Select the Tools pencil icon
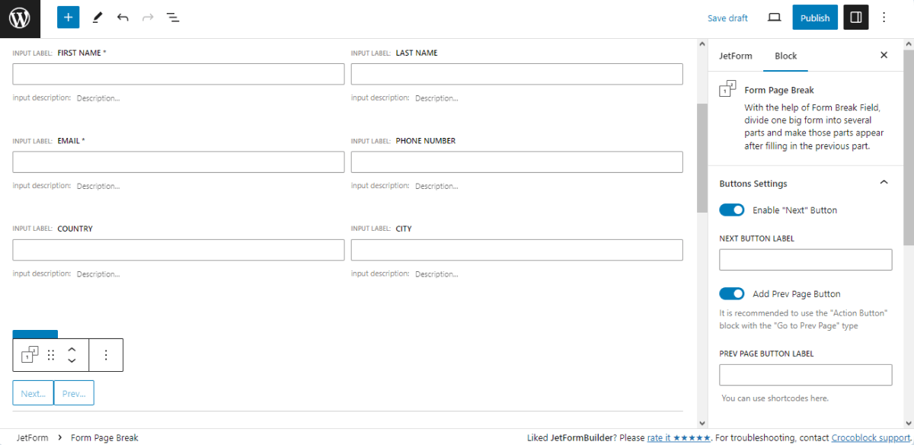Image resolution: width=914 pixels, height=445 pixels. [97, 17]
